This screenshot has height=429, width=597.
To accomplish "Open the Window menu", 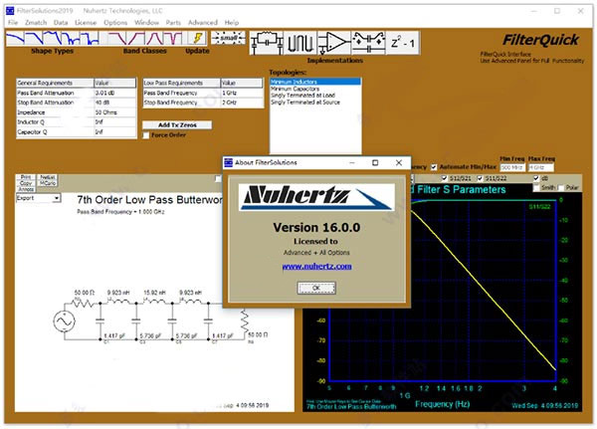I will (x=146, y=23).
